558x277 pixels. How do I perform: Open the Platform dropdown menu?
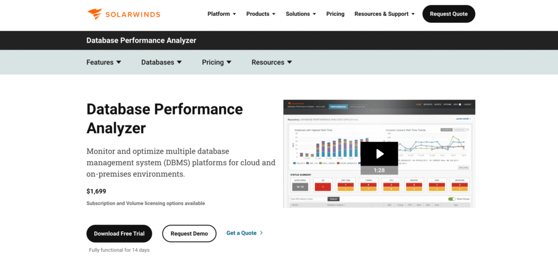(x=222, y=14)
